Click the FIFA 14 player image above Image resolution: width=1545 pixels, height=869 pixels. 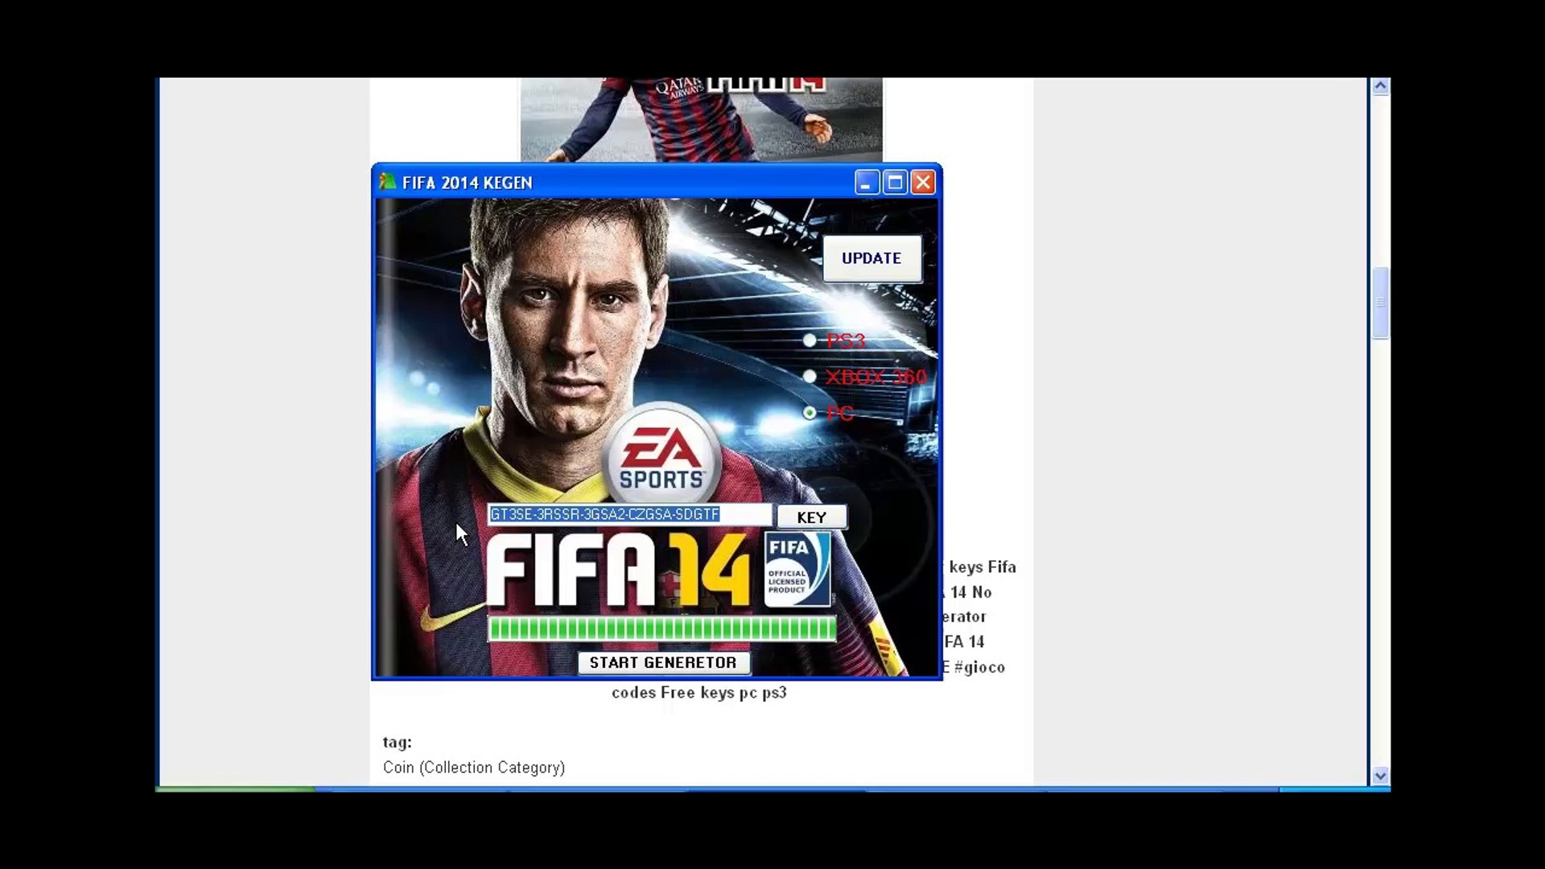click(700, 119)
